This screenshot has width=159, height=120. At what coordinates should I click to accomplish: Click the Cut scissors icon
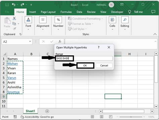point(14,18)
